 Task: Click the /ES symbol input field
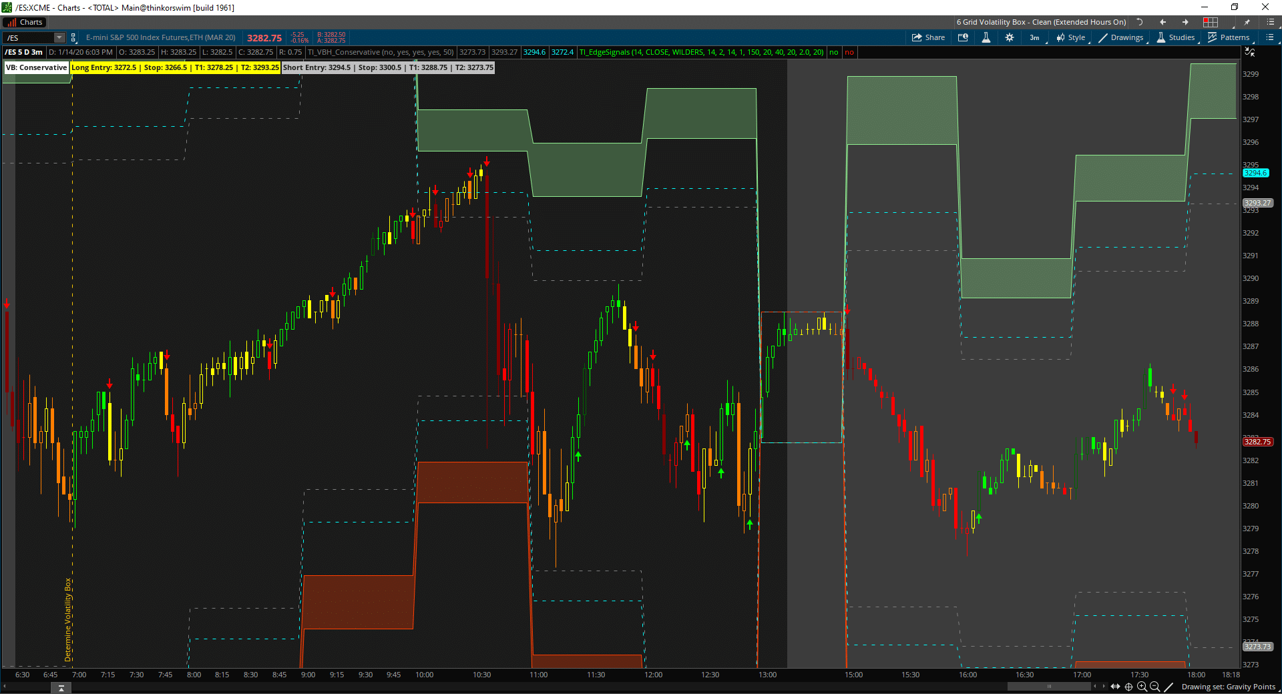(27, 37)
